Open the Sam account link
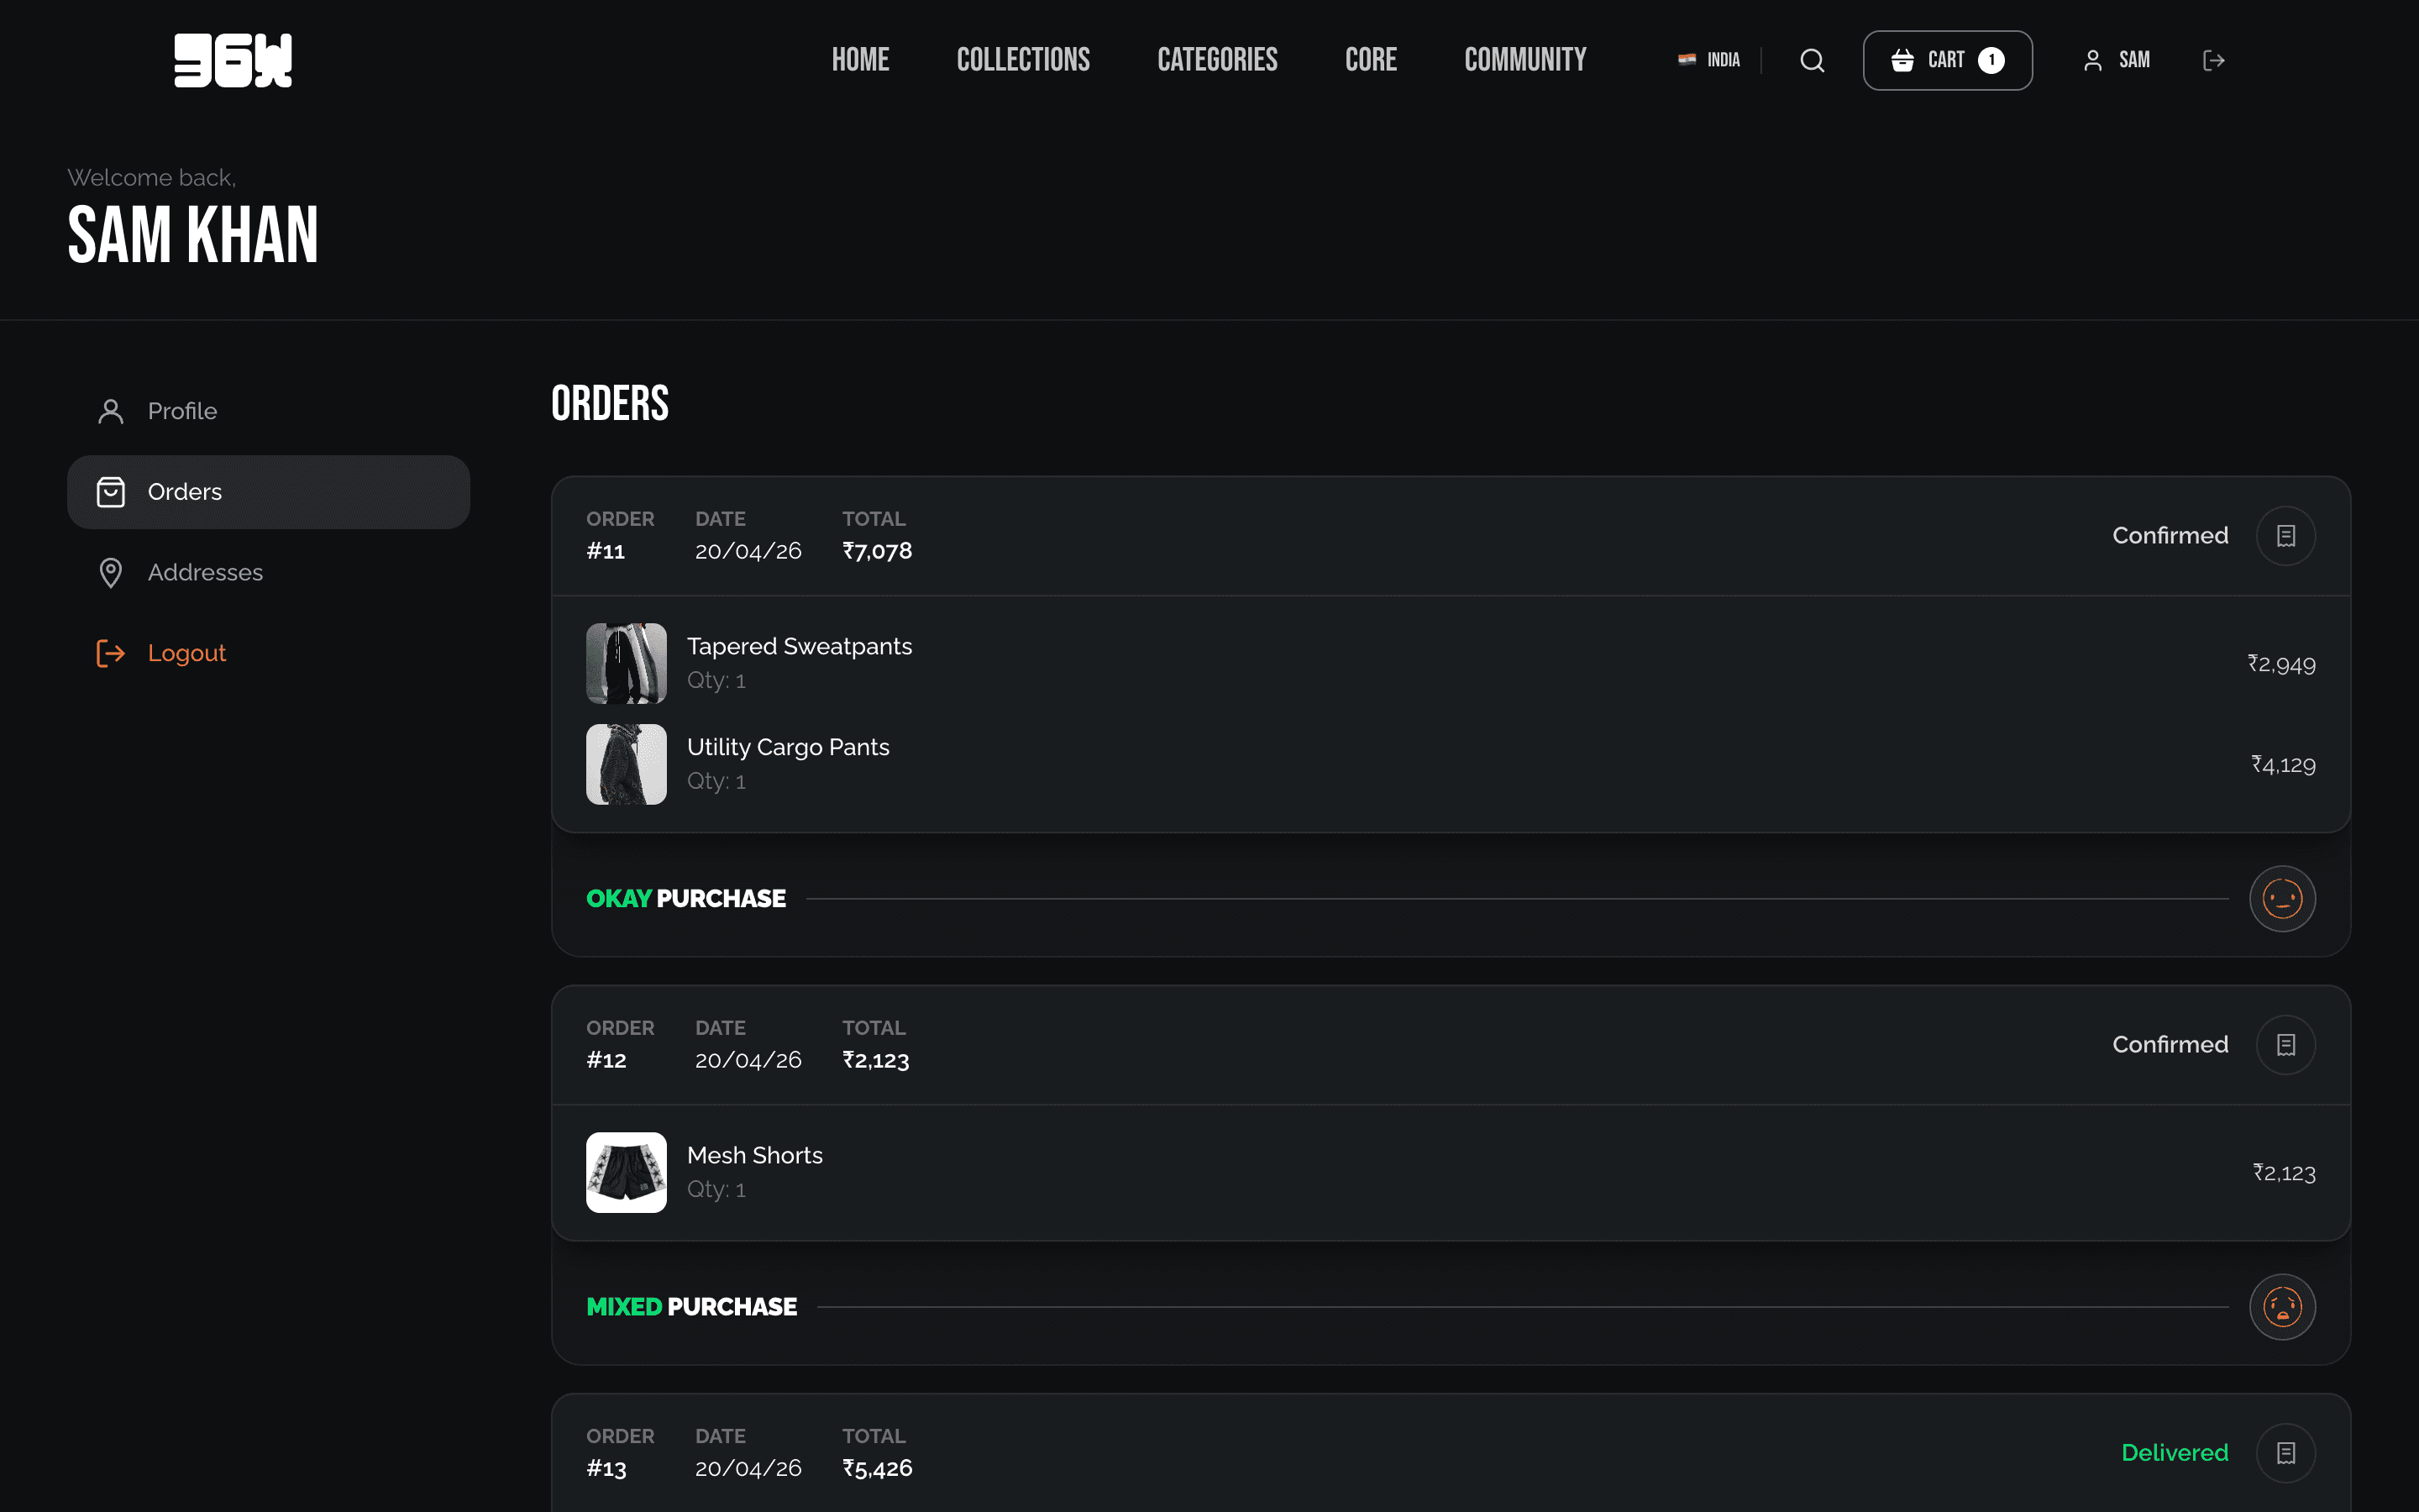2419x1512 pixels. (x=2116, y=61)
